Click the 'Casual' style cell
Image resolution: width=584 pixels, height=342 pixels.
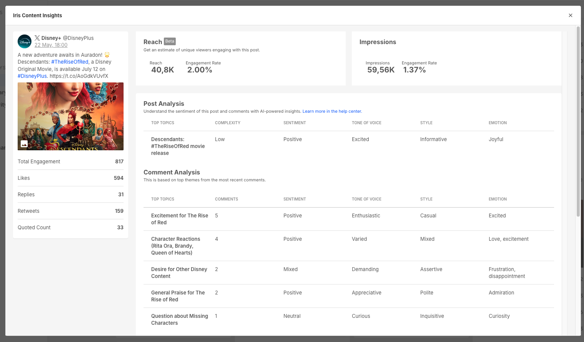click(x=428, y=215)
